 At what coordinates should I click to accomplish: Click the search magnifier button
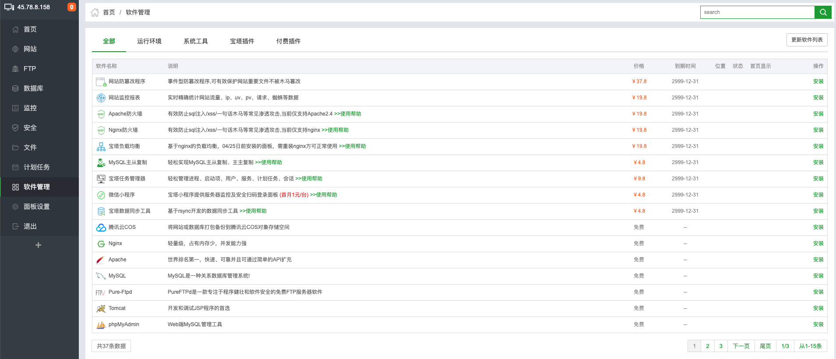(x=823, y=12)
